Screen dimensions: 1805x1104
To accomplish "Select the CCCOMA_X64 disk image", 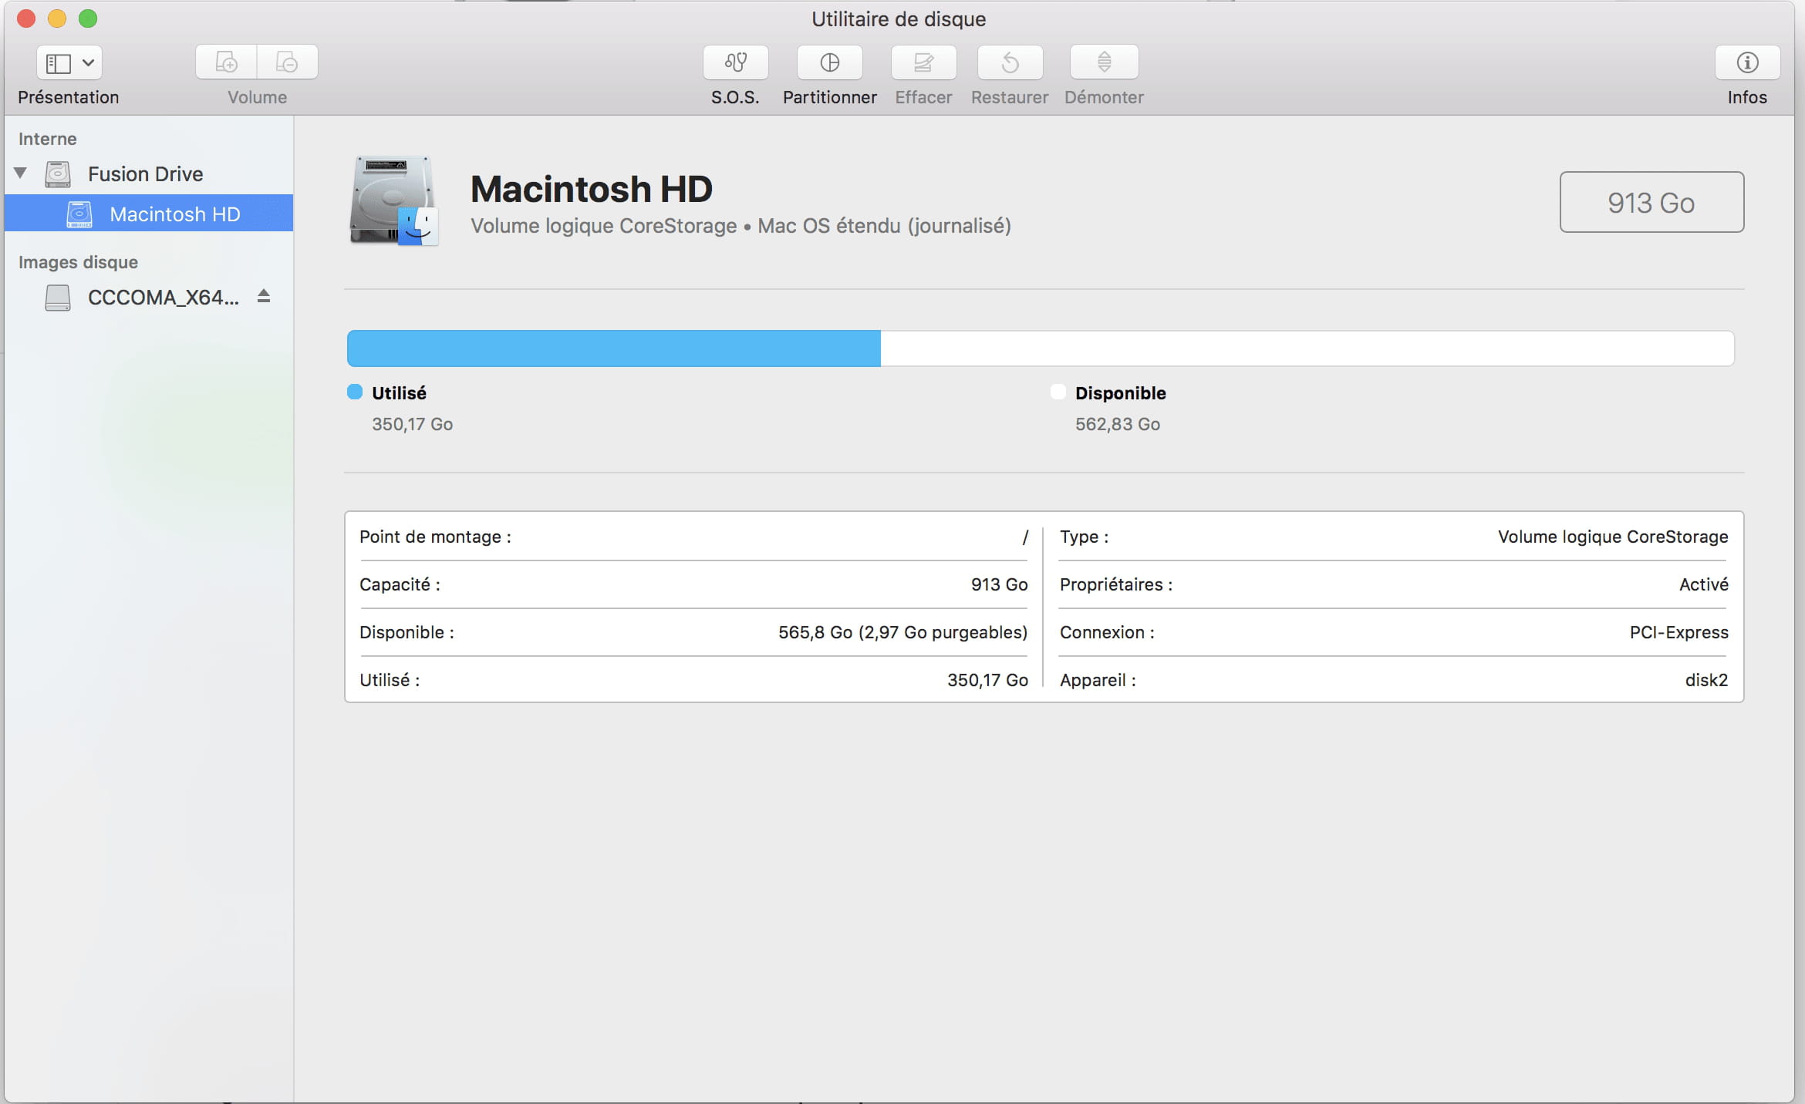I will click(148, 297).
